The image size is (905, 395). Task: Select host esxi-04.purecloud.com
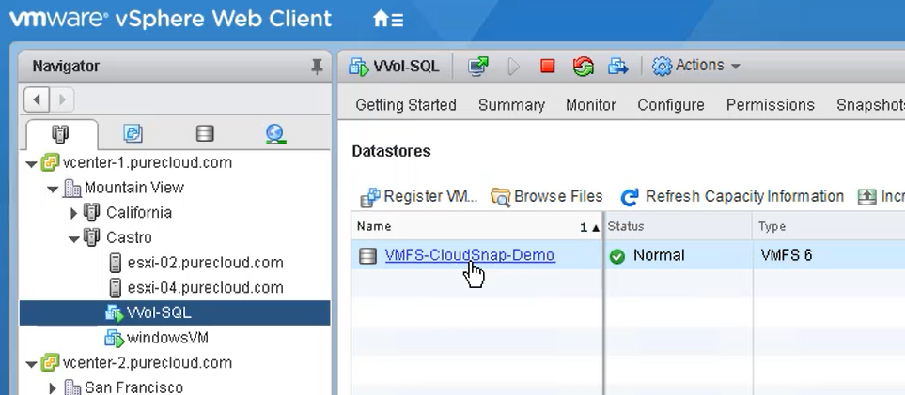click(205, 288)
